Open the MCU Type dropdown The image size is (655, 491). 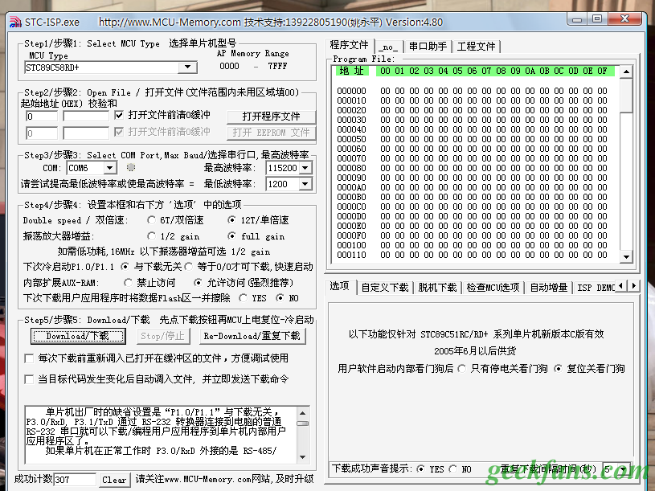coord(188,68)
